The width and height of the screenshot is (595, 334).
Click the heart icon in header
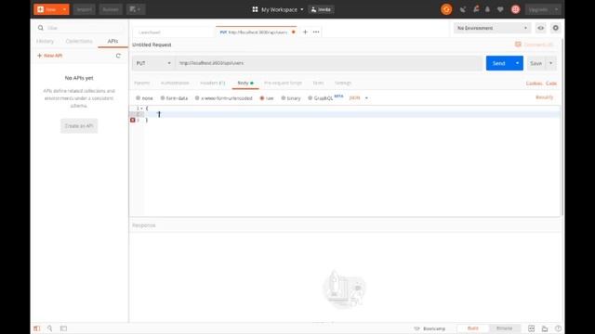tap(500, 9)
